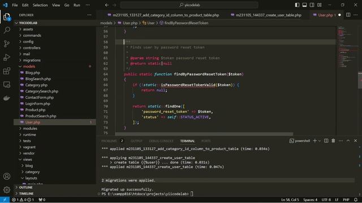Create a new terminal with plus icon

(x=314, y=140)
